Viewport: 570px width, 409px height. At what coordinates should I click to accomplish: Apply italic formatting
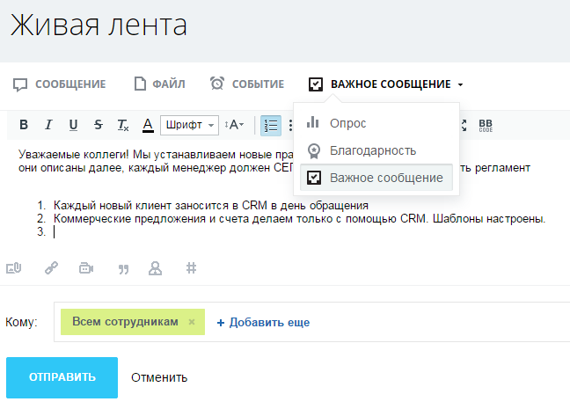[48, 125]
